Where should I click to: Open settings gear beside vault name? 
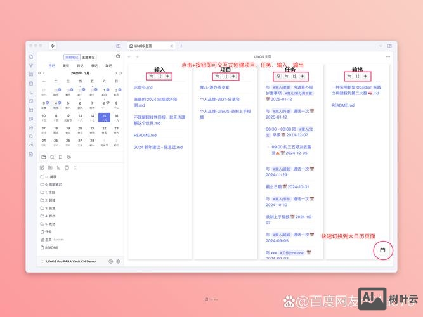click(118, 261)
